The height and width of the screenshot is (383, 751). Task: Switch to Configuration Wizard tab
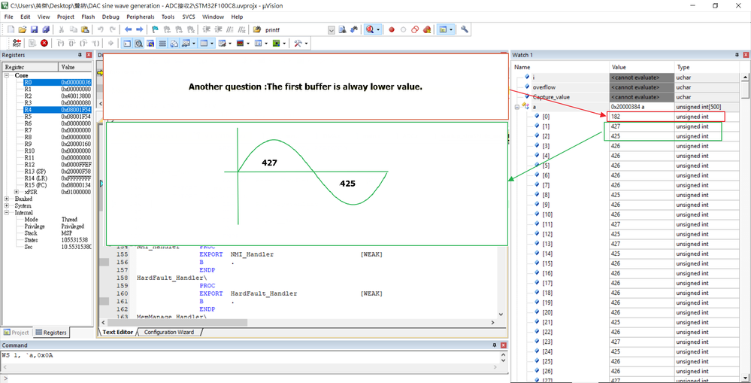point(168,332)
